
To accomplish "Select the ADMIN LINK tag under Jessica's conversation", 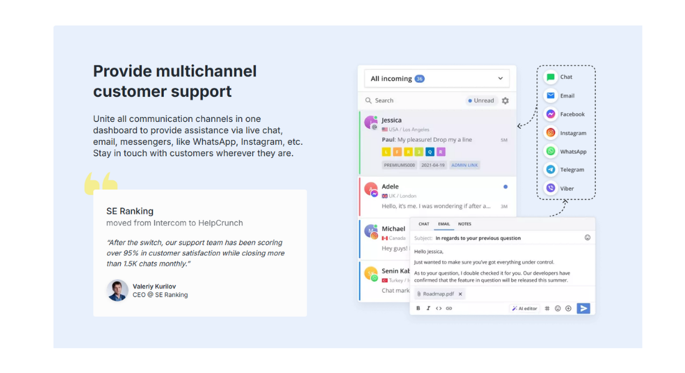I will click(x=465, y=164).
